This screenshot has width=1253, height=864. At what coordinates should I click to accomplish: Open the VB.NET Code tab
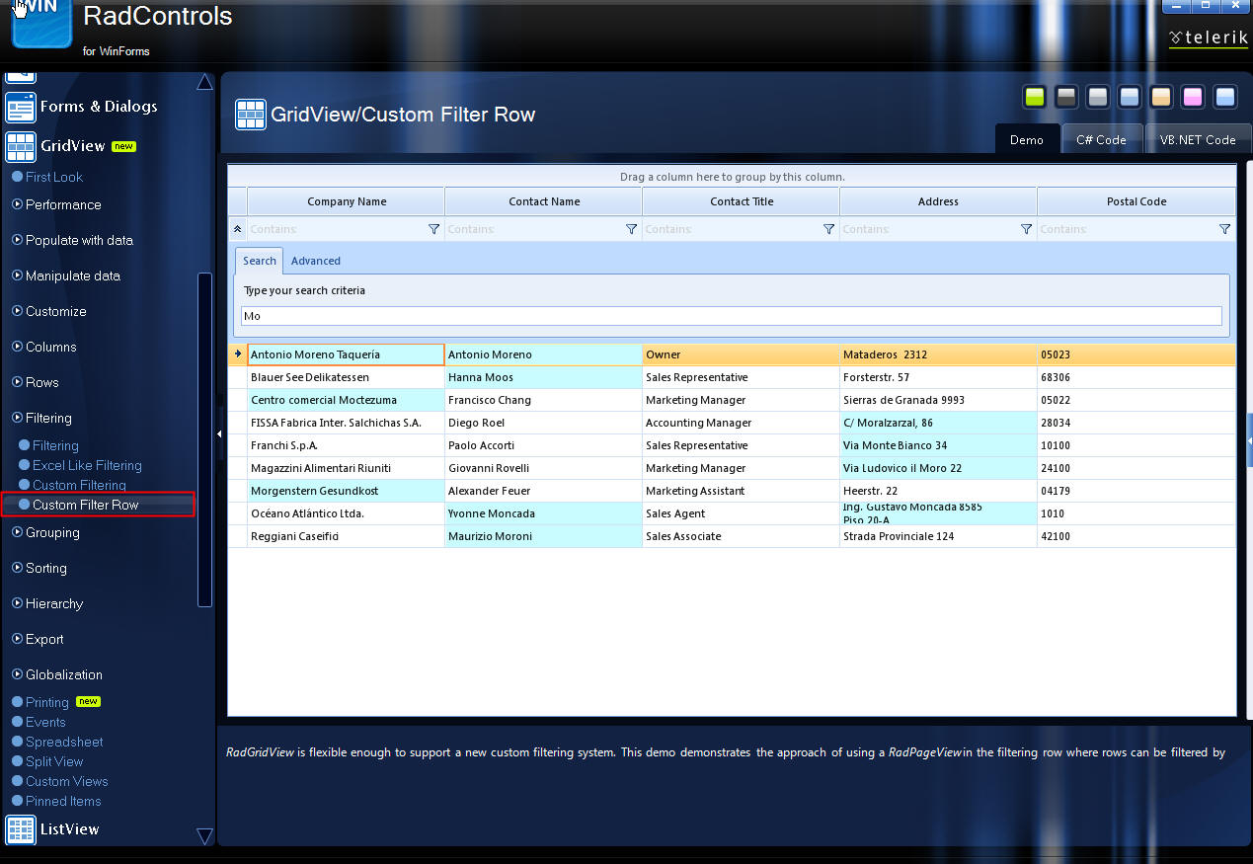(x=1197, y=139)
